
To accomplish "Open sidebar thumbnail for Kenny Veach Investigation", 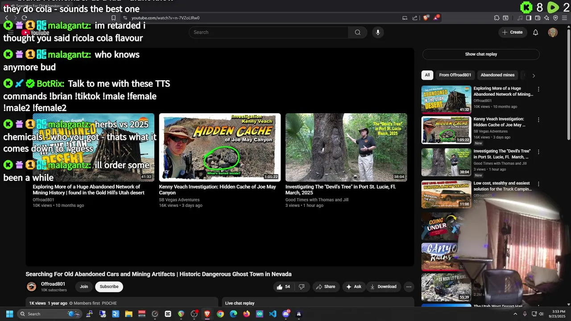I will pyautogui.click(x=446, y=130).
